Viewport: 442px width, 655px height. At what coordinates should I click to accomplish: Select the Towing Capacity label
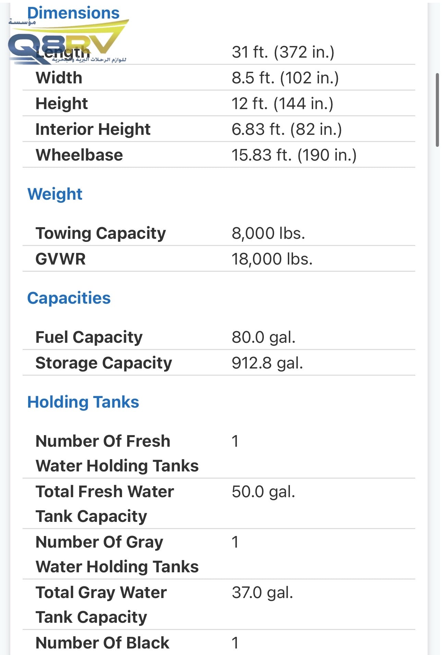coord(101,233)
